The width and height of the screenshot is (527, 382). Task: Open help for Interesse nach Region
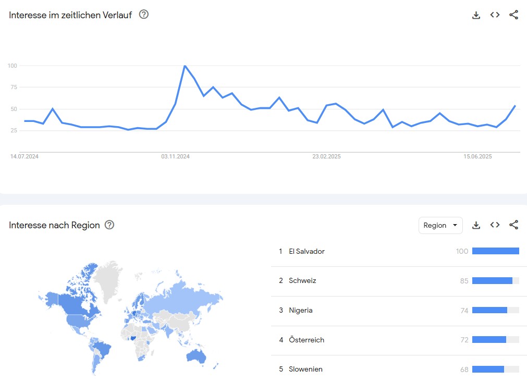coord(109,225)
